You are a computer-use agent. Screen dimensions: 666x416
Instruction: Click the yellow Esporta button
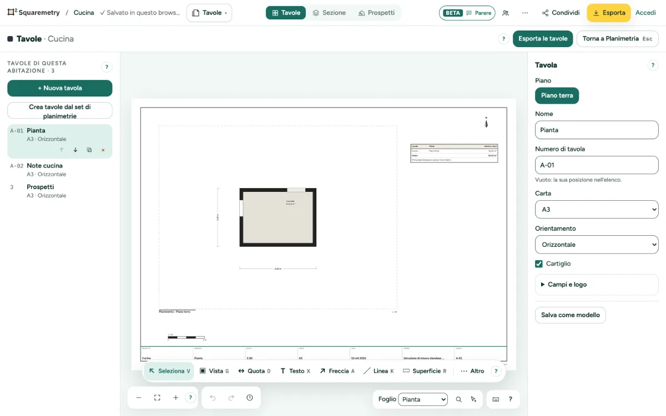pyautogui.click(x=609, y=13)
